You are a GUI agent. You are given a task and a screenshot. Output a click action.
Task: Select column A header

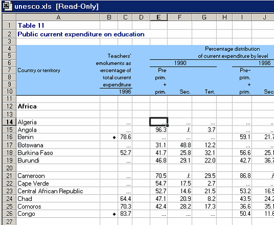click(x=58, y=17)
